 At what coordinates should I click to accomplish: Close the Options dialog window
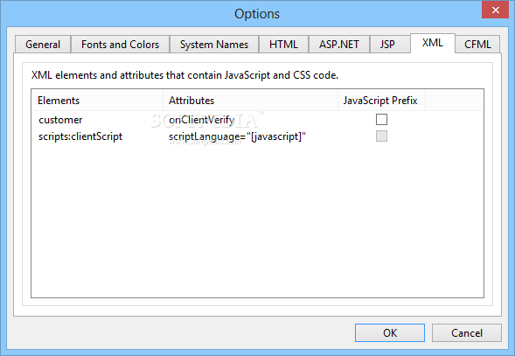coord(495,10)
